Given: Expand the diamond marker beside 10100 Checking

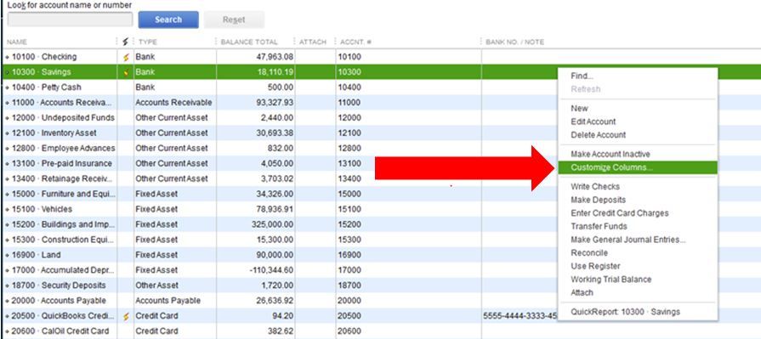Looking at the screenshot, I should [x=8, y=57].
